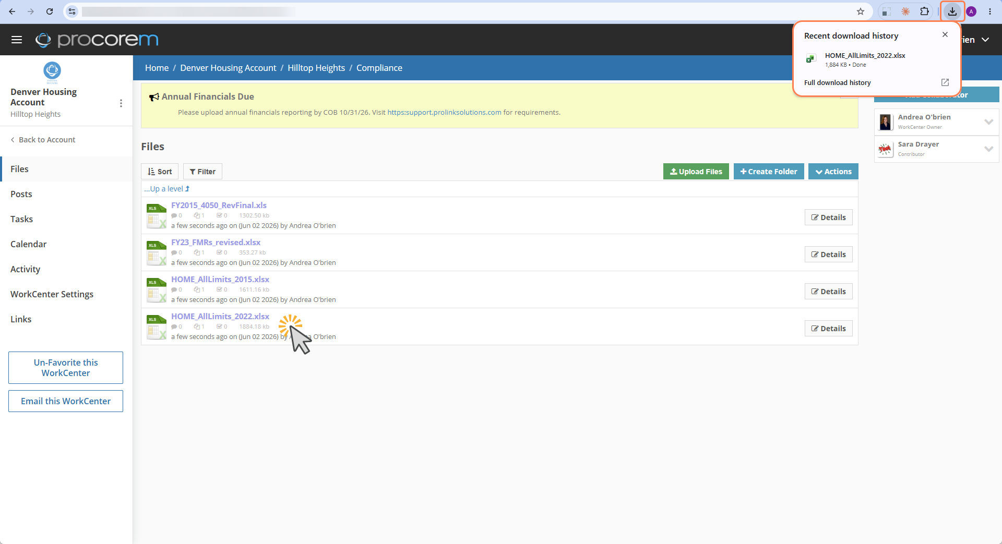1002x544 pixels.
Task: Open browser downloads icon
Action: (952, 11)
